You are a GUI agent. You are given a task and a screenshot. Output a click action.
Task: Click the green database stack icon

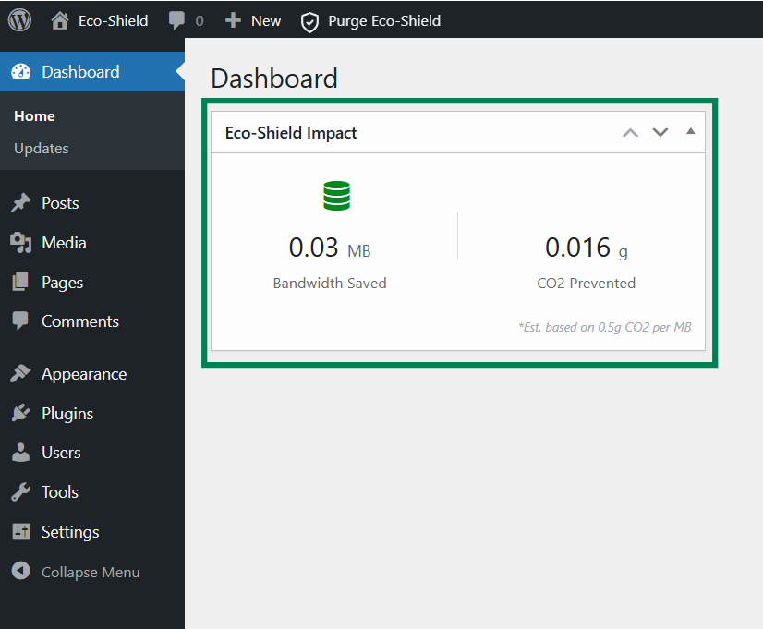(336, 196)
